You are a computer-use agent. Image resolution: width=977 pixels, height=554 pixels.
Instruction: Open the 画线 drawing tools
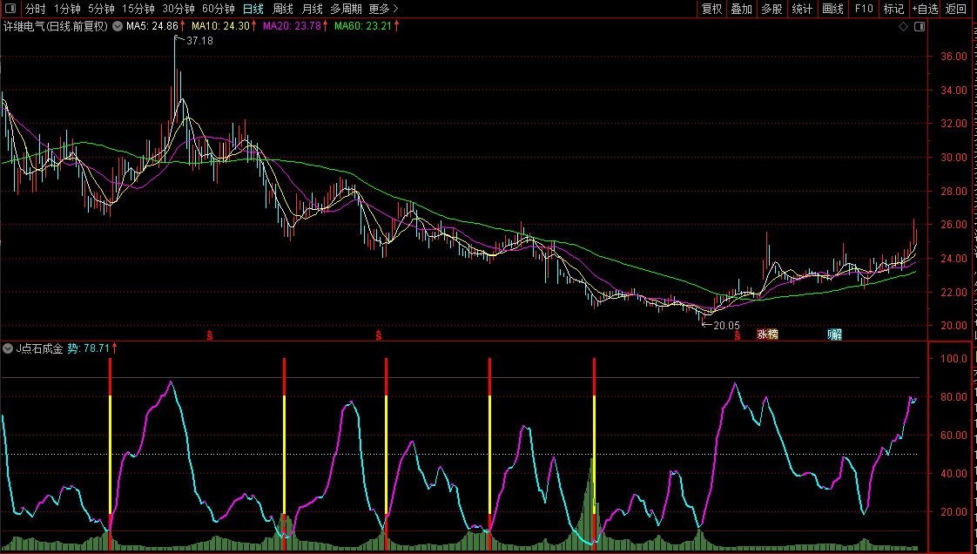coord(832,9)
